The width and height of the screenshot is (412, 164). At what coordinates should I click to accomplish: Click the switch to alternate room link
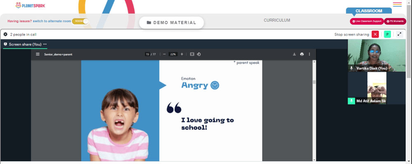(x=52, y=21)
